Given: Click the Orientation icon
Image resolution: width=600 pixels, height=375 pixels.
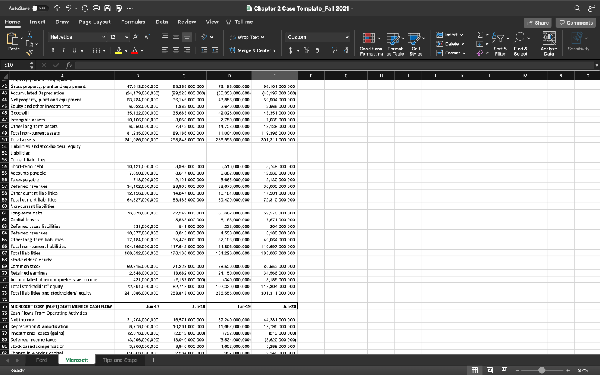Looking at the screenshot, I should (204, 37).
